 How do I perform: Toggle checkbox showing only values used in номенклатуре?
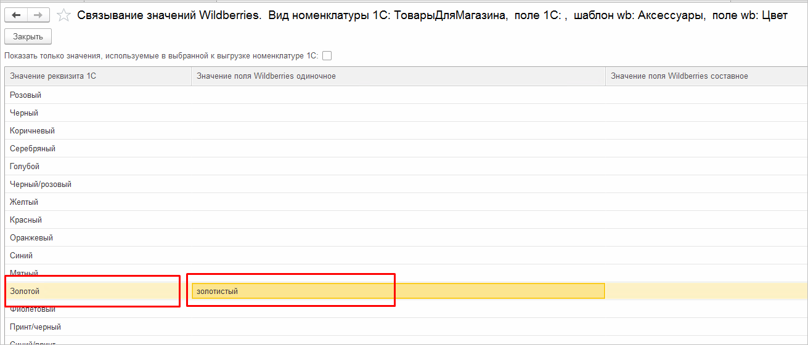pyautogui.click(x=327, y=56)
